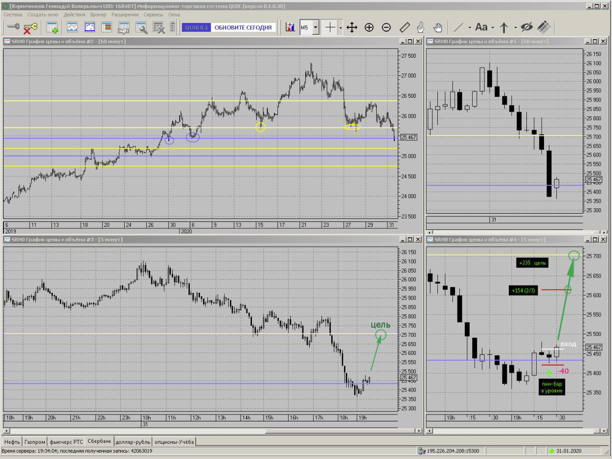Select the four-arrow move chart tool

click(x=352, y=27)
